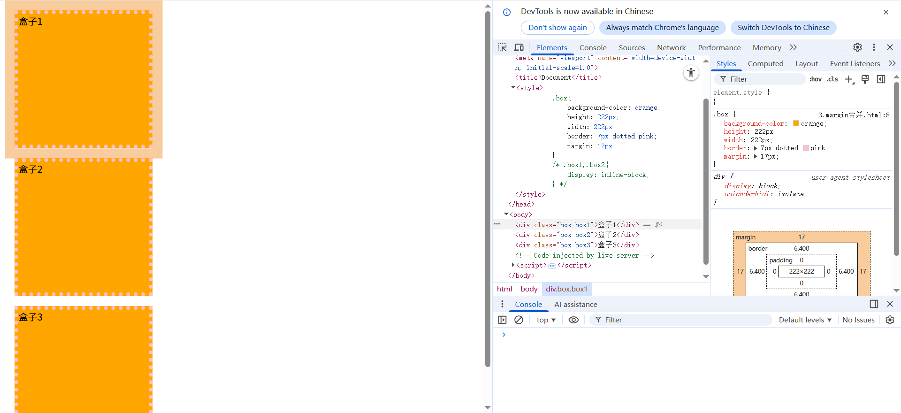The height and width of the screenshot is (413, 901).
Task: Select the div box3 element row
Action: (597, 245)
